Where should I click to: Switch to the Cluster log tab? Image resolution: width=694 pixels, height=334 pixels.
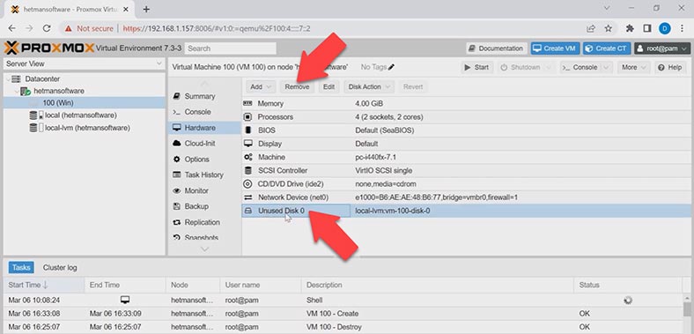pos(60,268)
